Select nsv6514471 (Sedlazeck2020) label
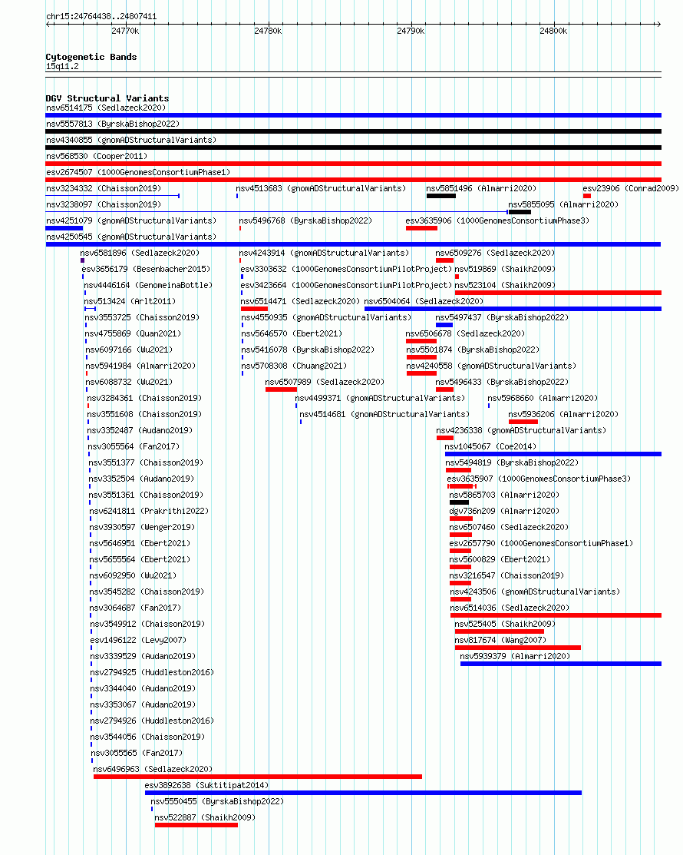The height and width of the screenshot is (855, 683). click(x=300, y=302)
